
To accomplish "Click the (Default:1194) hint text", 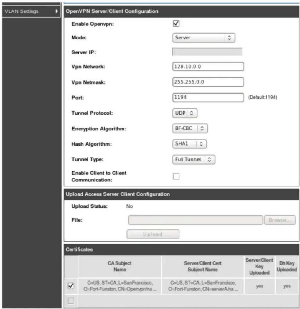I will click(263, 97).
